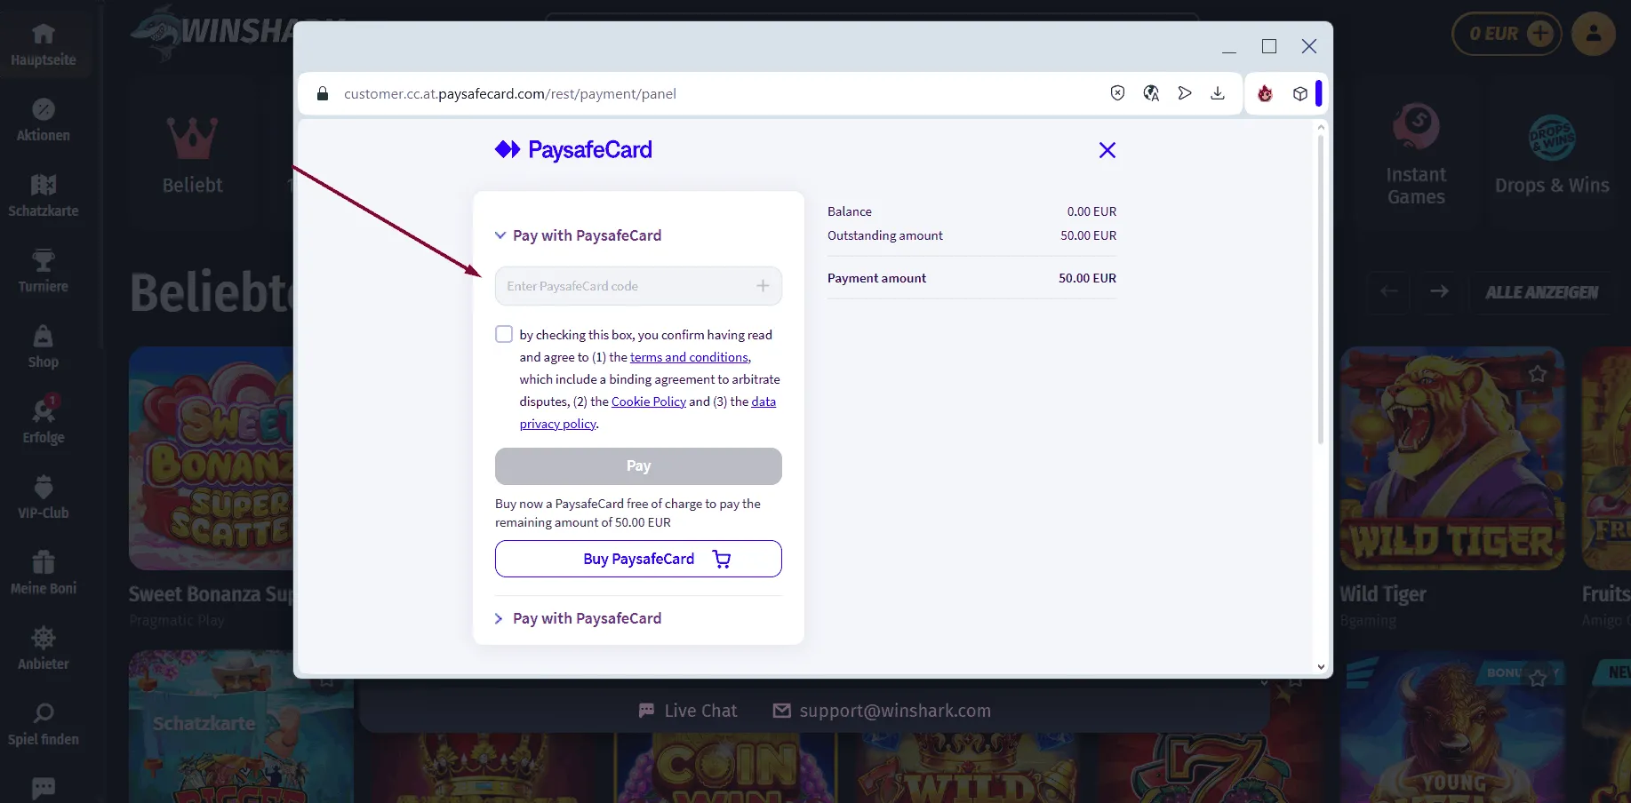Click the lock icon in address bar
The width and height of the screenshot is (1631, 803).
click(x=323, y=93)
